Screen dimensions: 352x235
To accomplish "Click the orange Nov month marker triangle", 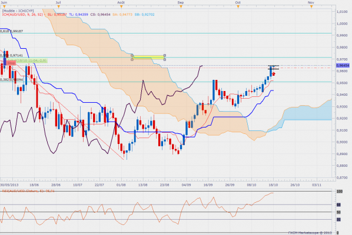I will tap(311, 6).
